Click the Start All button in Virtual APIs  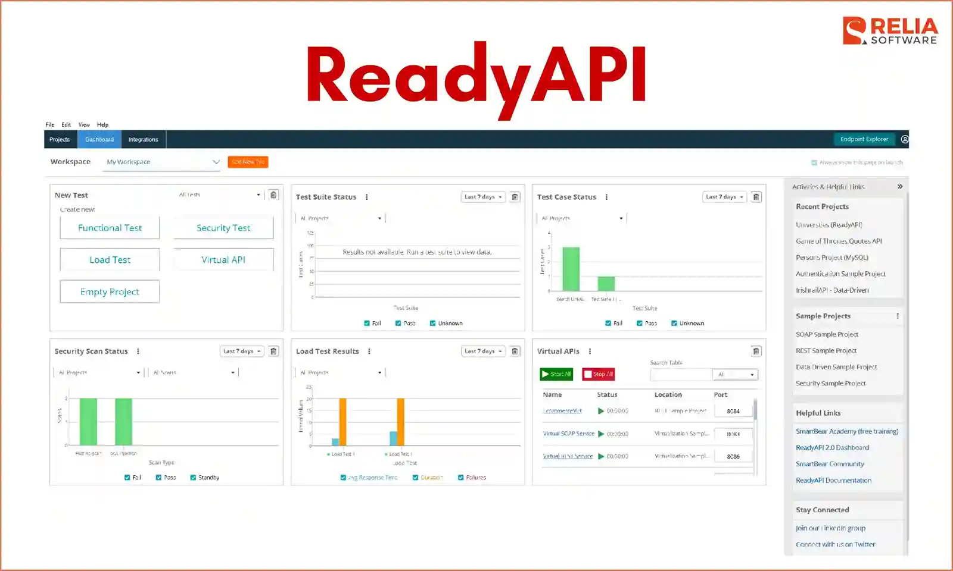555,374
